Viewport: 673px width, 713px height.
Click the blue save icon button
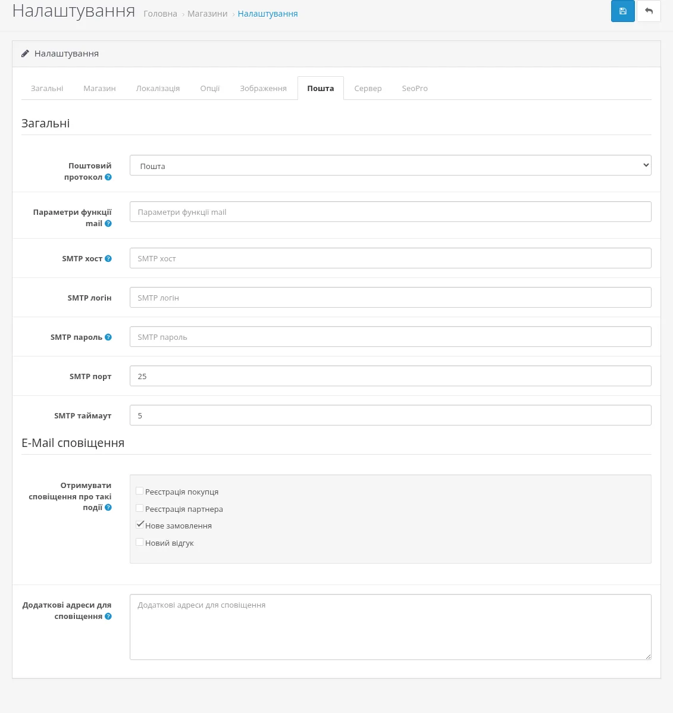click(622, 11)
